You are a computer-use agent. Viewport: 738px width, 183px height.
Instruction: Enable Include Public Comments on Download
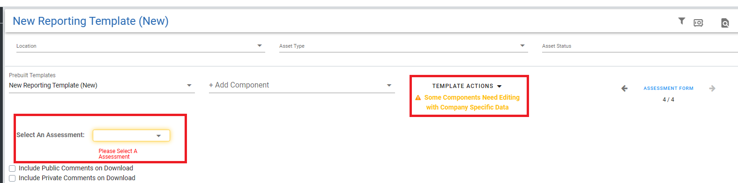click(x=12, y=168)
